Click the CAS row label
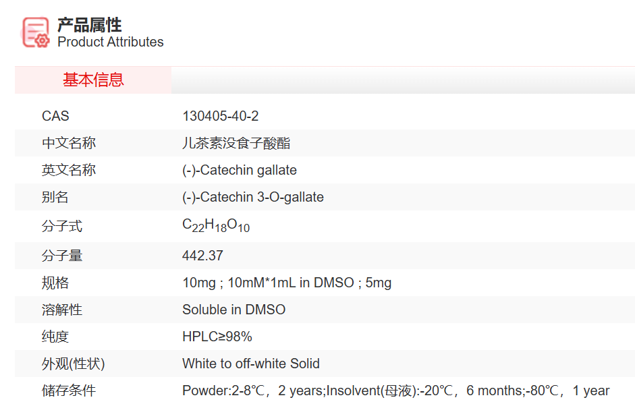This screenshot has width=635, height=404. click(x=55, y=116)
